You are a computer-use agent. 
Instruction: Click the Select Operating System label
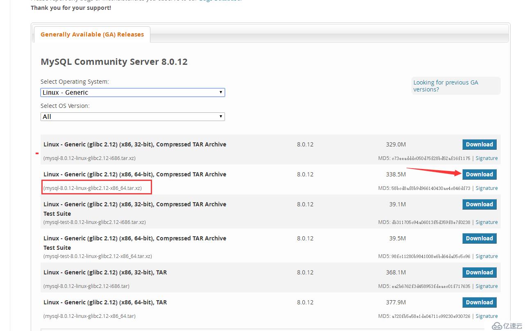75,82
